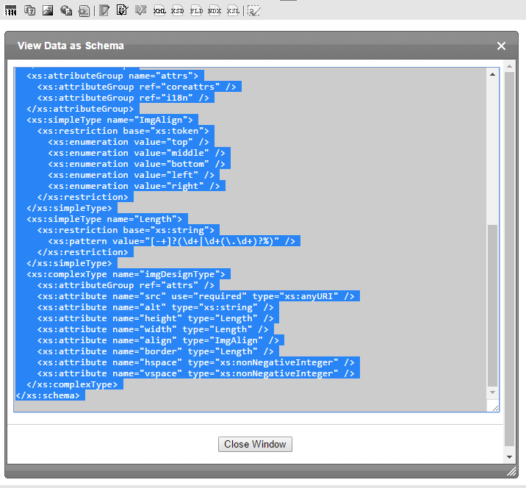The width and height of the screenshot is (526, 488).
Task: Click the XML toolbar icon
Action: click(159, 11)
